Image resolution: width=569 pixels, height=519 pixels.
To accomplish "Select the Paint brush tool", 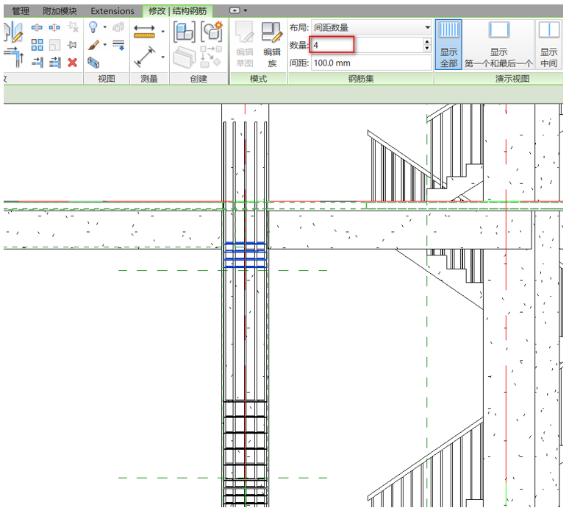I will (x=94, y=45).
